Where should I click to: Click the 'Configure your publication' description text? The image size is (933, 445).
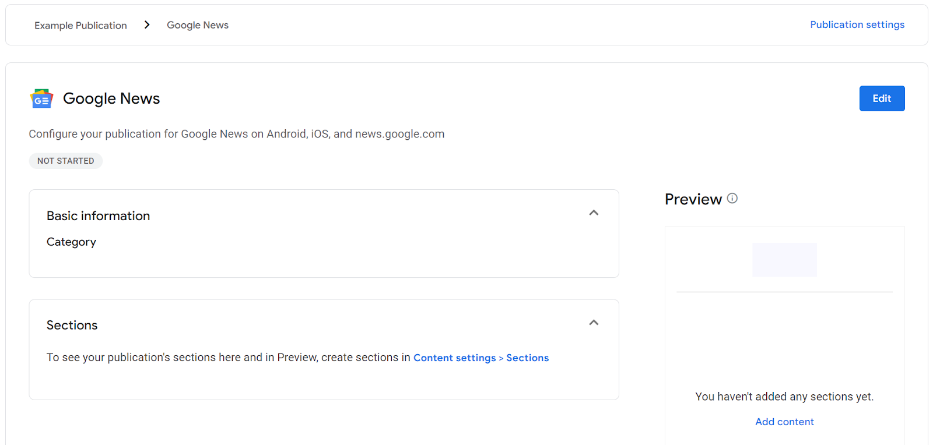click(x=237, y=134)
